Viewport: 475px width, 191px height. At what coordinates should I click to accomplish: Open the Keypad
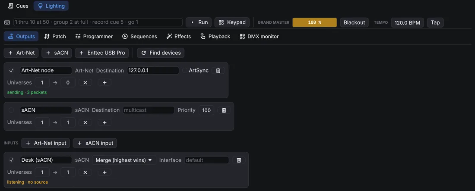coord(232,22)
